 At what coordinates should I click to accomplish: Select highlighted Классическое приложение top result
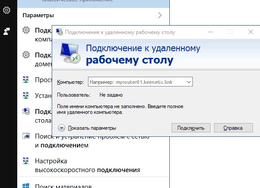(x=93, y=4)
